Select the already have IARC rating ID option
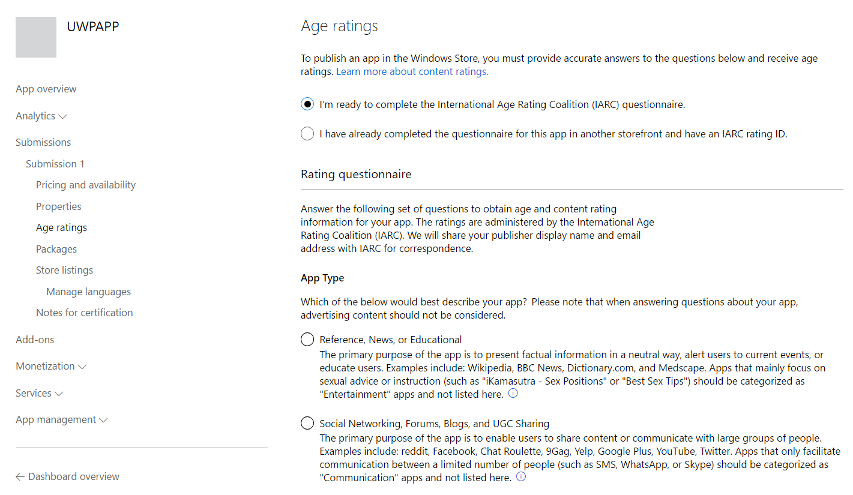 pos(307,134)
